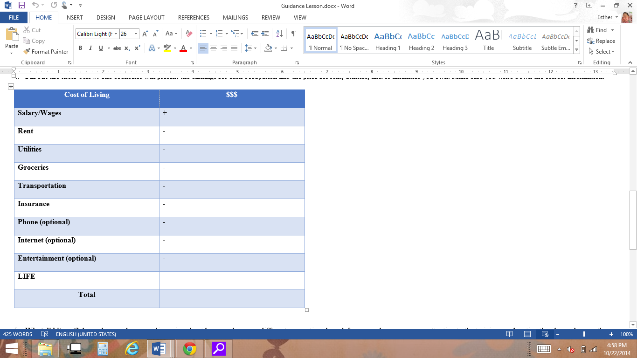The width and height of the screenshot is (637, 358).
Task: Activate the Format Painter brush
Action: [27, 52]
